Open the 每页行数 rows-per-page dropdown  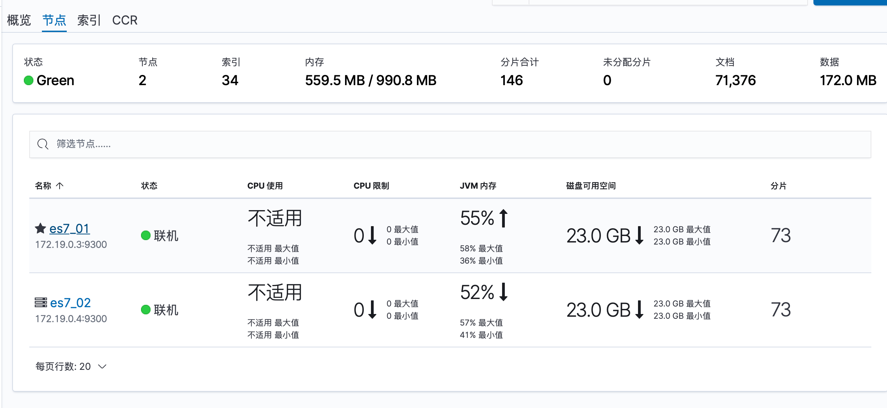click(71, 366)
